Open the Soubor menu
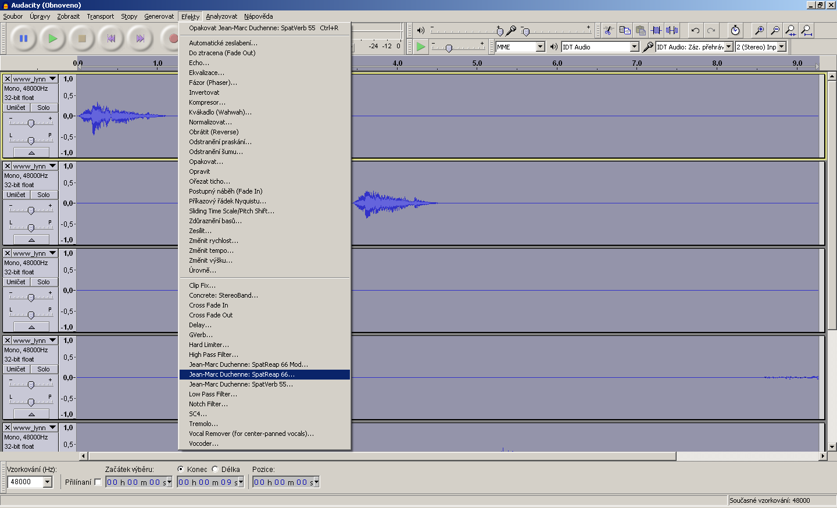The height and width of the screenshot is (508, 837). pyautogui.click(x=13, y=16)
